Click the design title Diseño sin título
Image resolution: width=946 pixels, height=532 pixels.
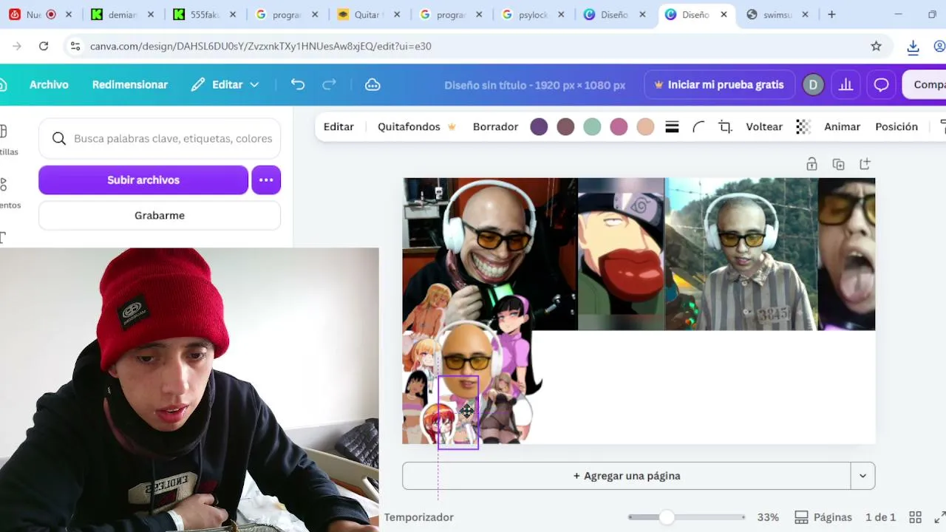(x=535, y=85)
